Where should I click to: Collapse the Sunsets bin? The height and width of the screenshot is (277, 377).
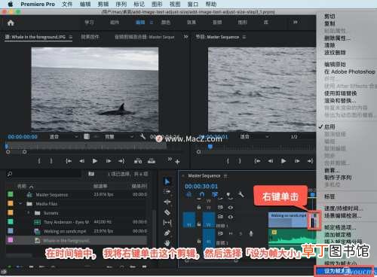[29, 213]
